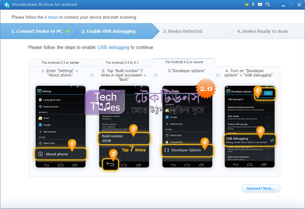Click the Settings phone screenshot
Screen dimensions: 305x209
(60, 126)
